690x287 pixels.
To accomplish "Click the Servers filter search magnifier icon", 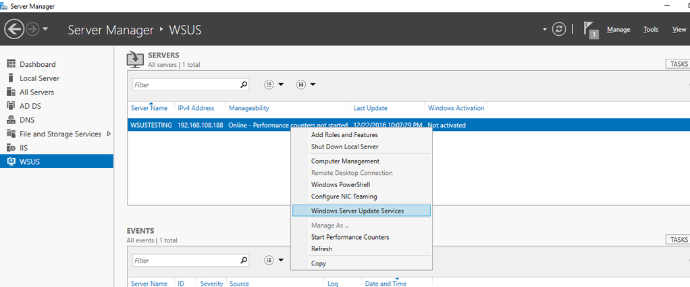I will (x=244, y=84).
